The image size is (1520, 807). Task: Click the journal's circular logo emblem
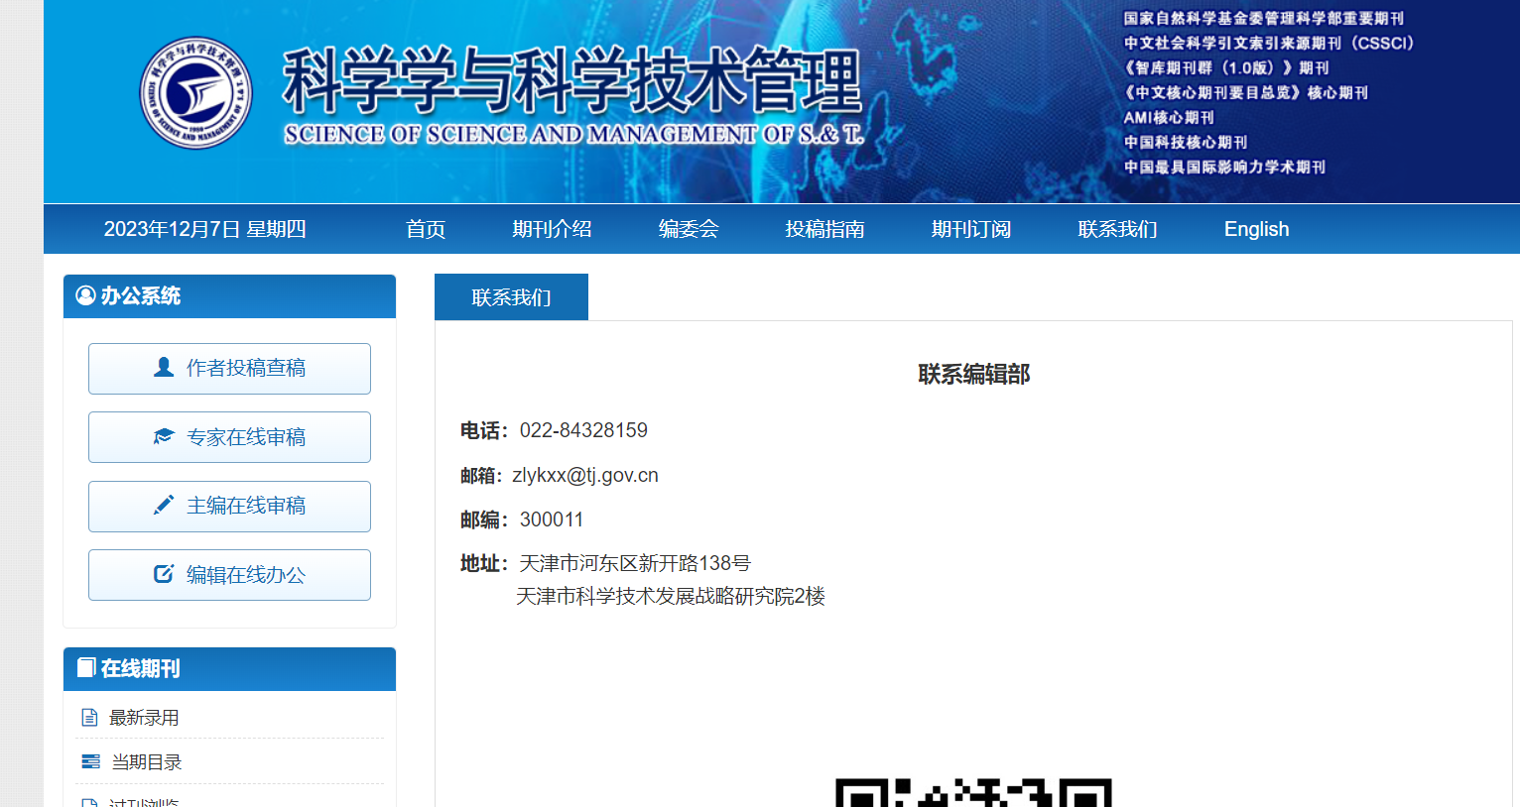click(x=195, y=93)
